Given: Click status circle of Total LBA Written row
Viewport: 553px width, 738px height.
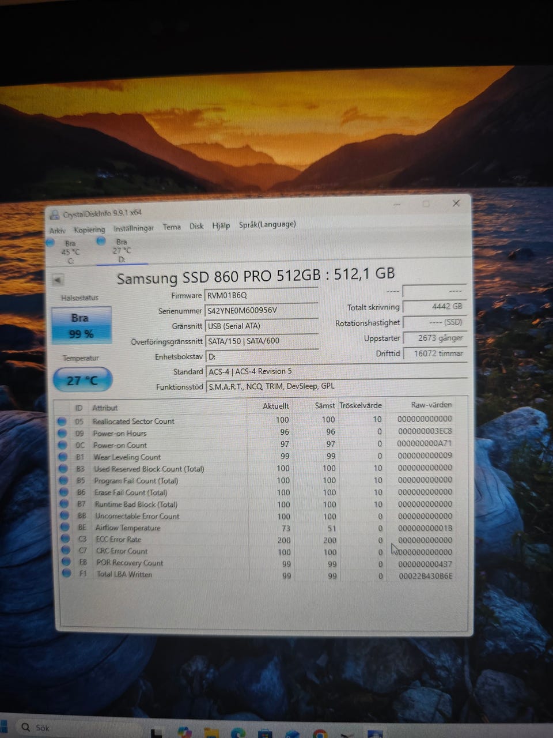Looking at the screenshot, I should point(67,574).
